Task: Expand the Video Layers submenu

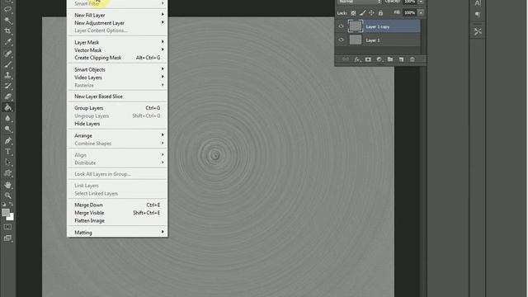Action: point(117,78)
